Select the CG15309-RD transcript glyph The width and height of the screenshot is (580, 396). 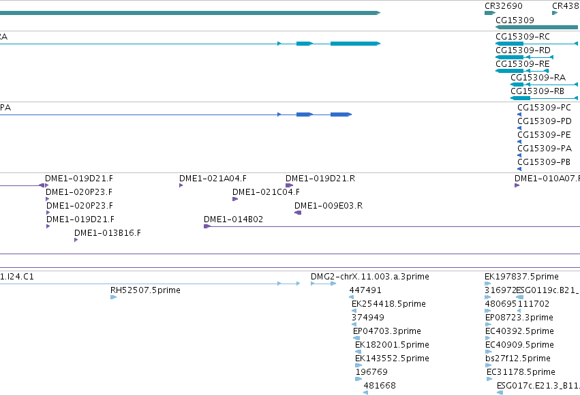(524, 57)
